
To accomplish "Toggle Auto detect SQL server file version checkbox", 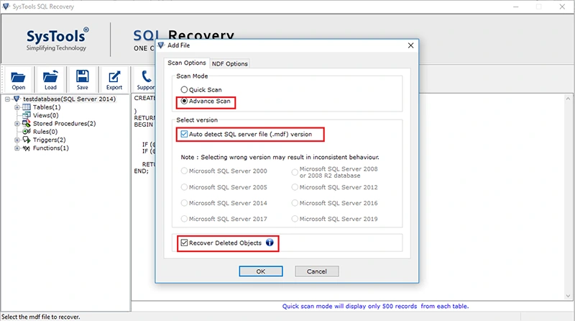I will [184, 134].
